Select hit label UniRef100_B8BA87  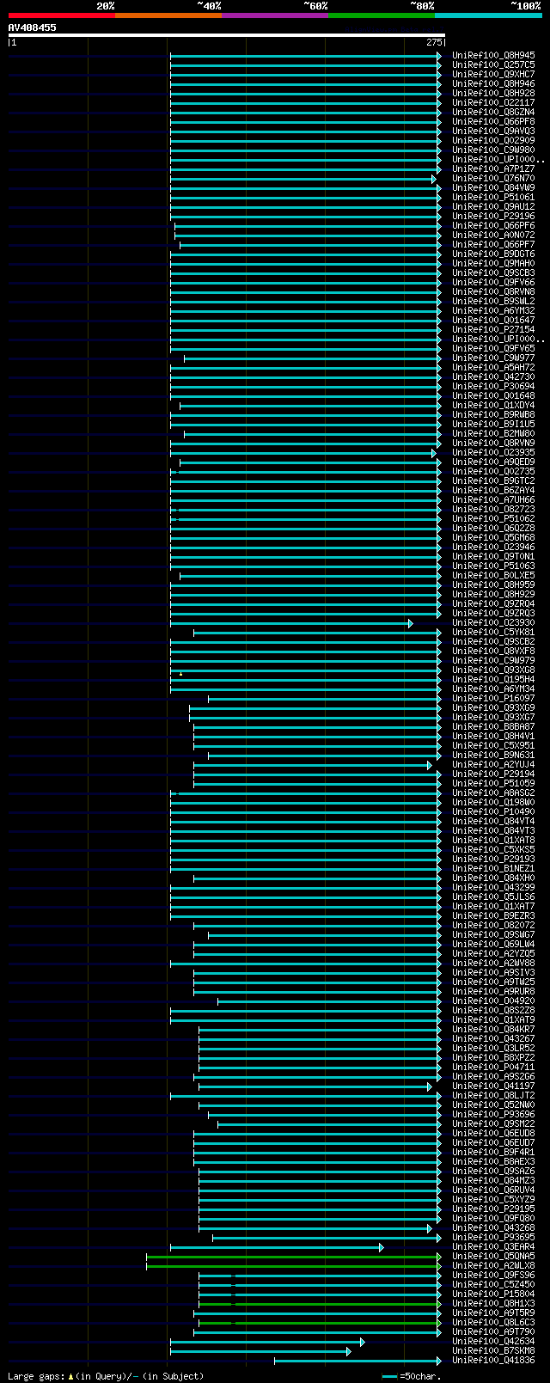pos(493,727)
